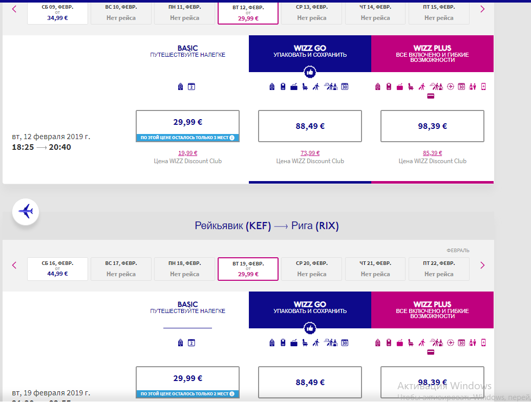Open the 85,39 € WIZZ Discount Club price
The height and width of the screenshot is (402, 531).
pyautogui.click(x=432, y=153)
